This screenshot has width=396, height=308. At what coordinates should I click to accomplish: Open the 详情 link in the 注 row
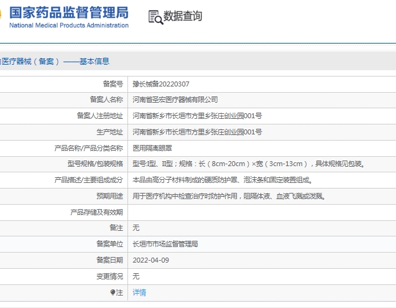139,292
